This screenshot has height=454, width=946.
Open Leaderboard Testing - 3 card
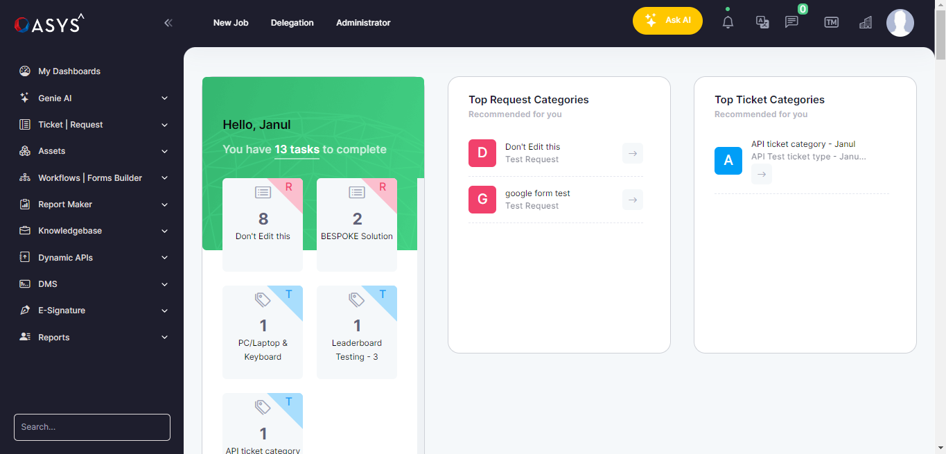[357, 332]
